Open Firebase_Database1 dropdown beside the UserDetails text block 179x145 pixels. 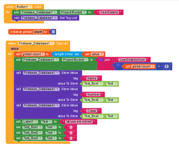pyautogui.click(x=39, y=12)
